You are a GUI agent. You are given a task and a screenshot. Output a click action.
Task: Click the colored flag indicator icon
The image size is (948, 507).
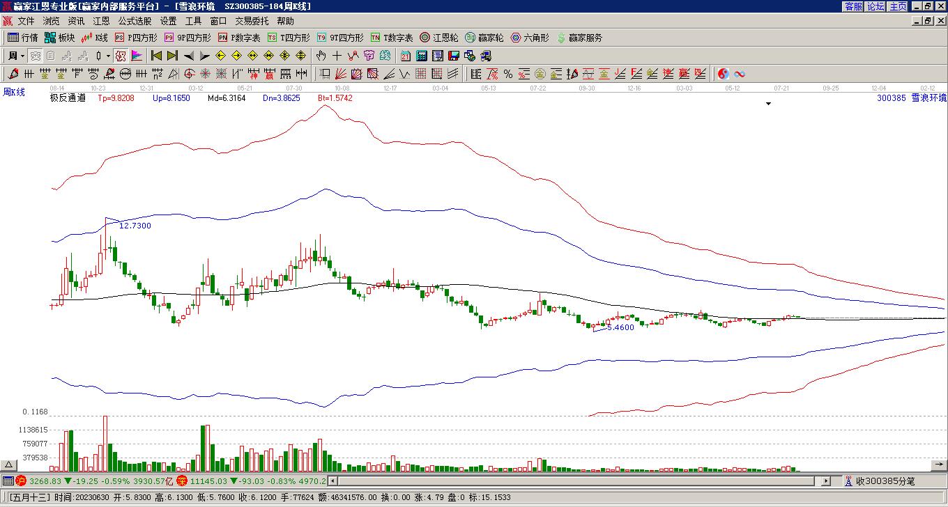tap(137, 56)
